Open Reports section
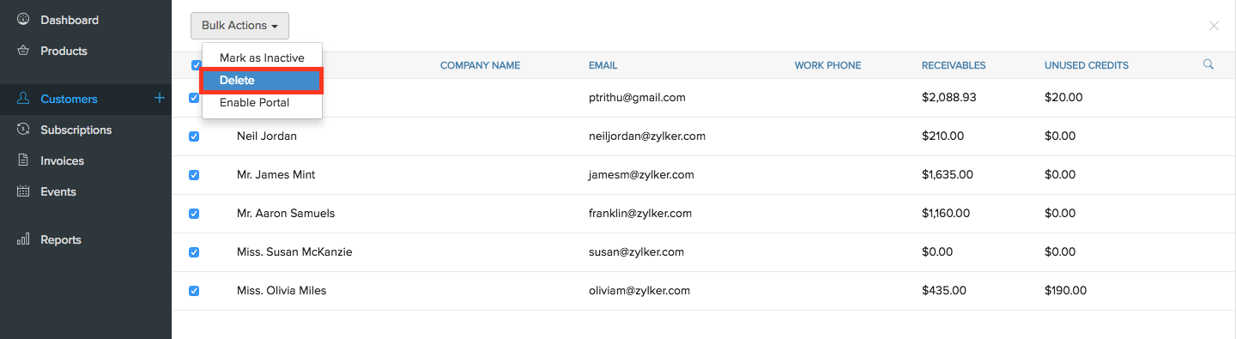This screenshot has width=1236, height=339. point(61,239)
